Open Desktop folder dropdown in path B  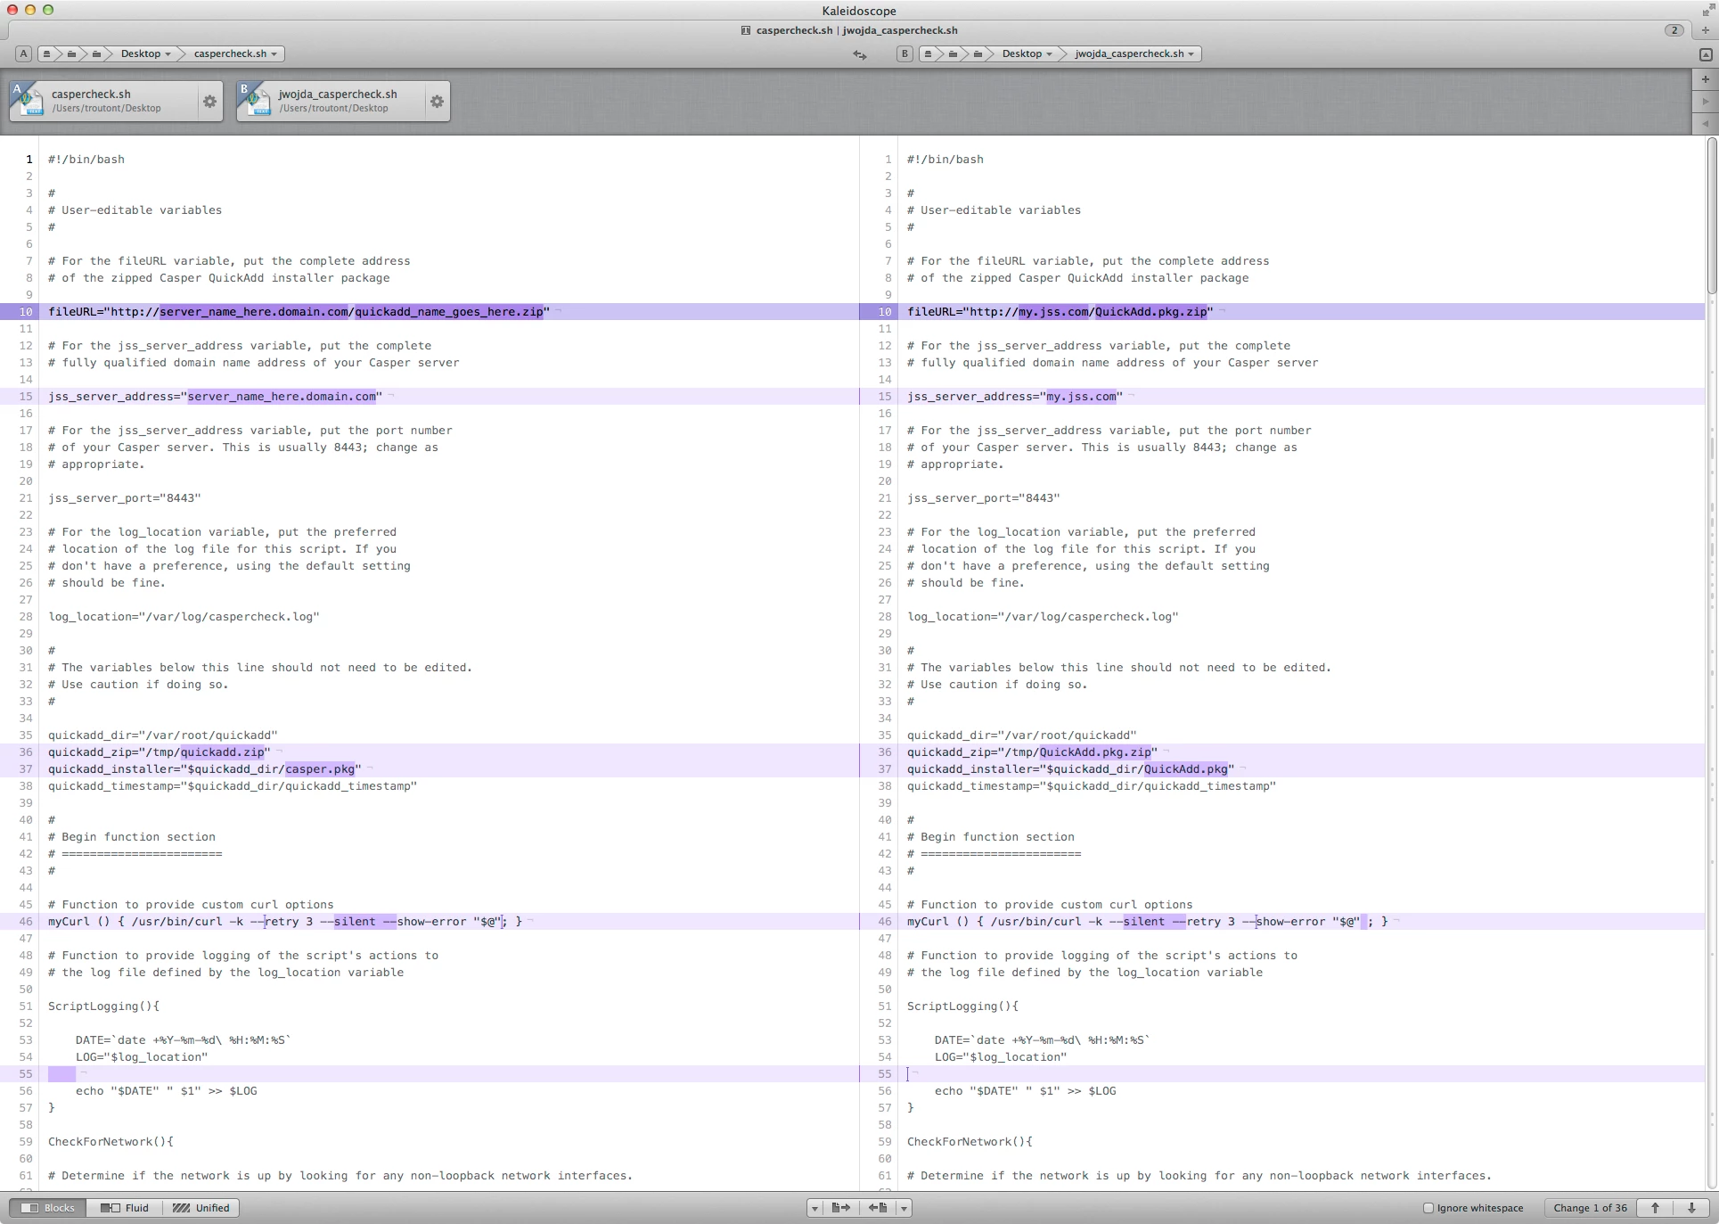(1027, 53)
